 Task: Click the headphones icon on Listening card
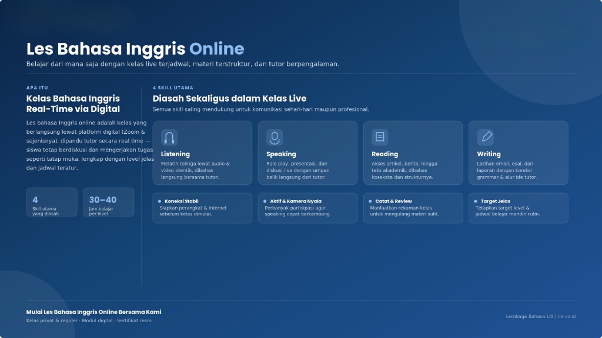click(x=169, y=137)
